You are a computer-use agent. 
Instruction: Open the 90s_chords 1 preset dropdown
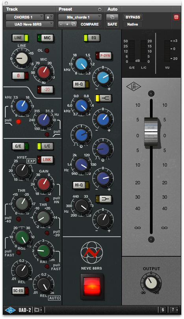tap(80, 17)
